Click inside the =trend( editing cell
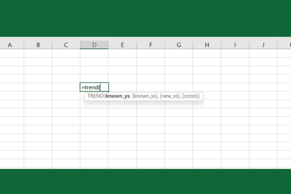Screen dimensions: 291x194 pyautogui.click(x=94, y=87)
